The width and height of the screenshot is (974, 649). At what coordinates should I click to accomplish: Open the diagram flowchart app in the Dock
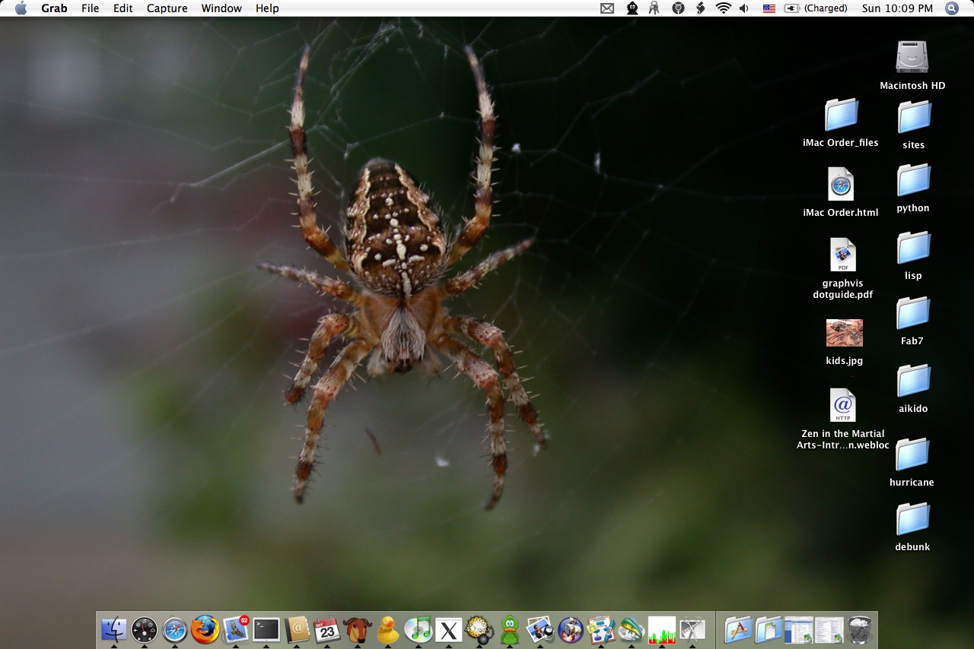click(601, 629)
